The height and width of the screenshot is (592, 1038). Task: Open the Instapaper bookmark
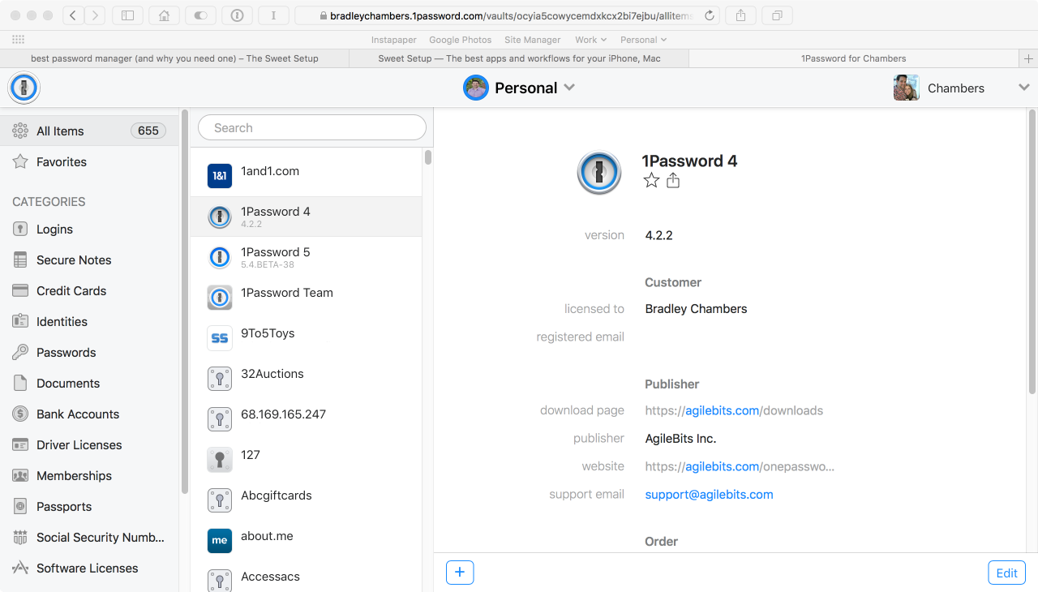point(394,40)
